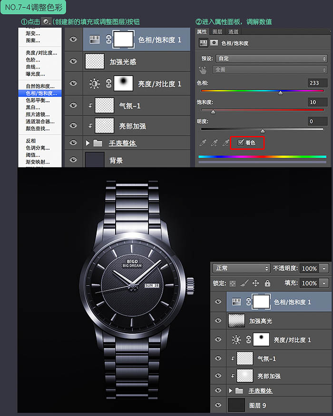Open the 属性 panel flyout menu at tab bar corner
The width and height of the screenshot is (333, 416).
330,31
